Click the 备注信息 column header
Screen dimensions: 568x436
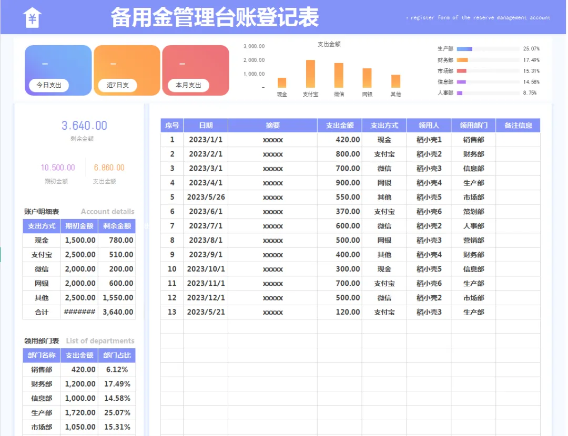click(x=518, y=126)
